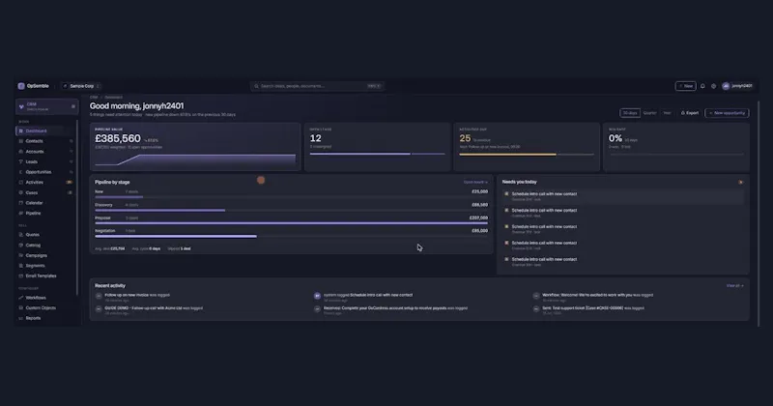This screenshot has height=406, width=773.
Task: Select the 30 days range tab
Action: (x=630, y=113)
